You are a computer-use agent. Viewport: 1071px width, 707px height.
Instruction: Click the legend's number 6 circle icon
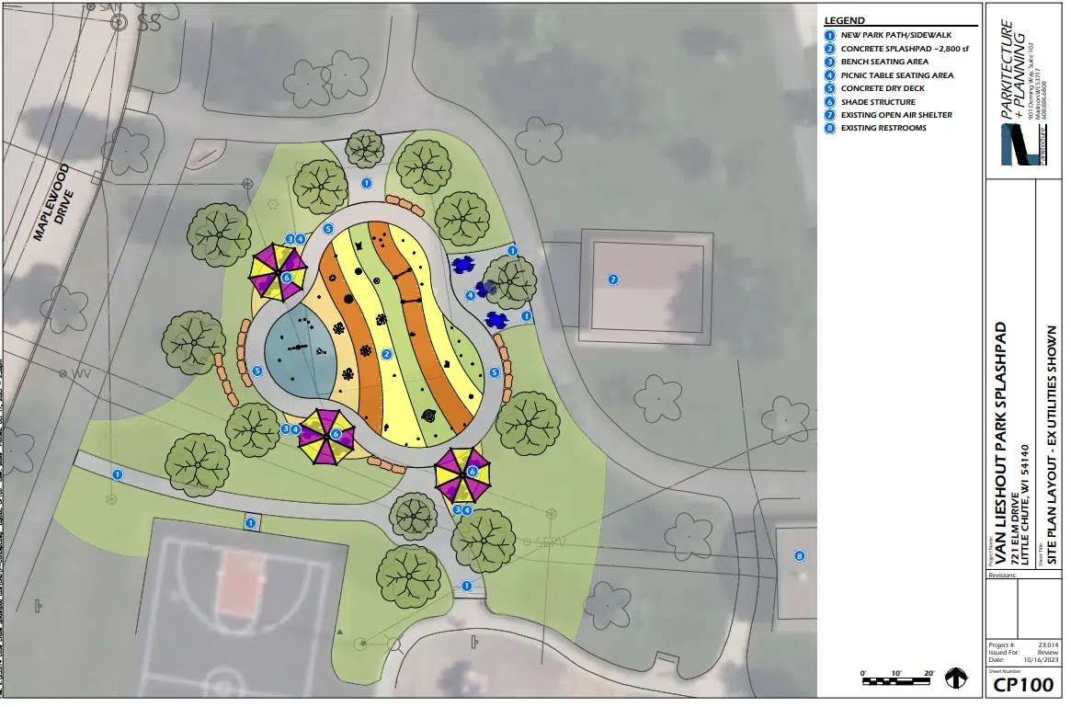point(830,102)
